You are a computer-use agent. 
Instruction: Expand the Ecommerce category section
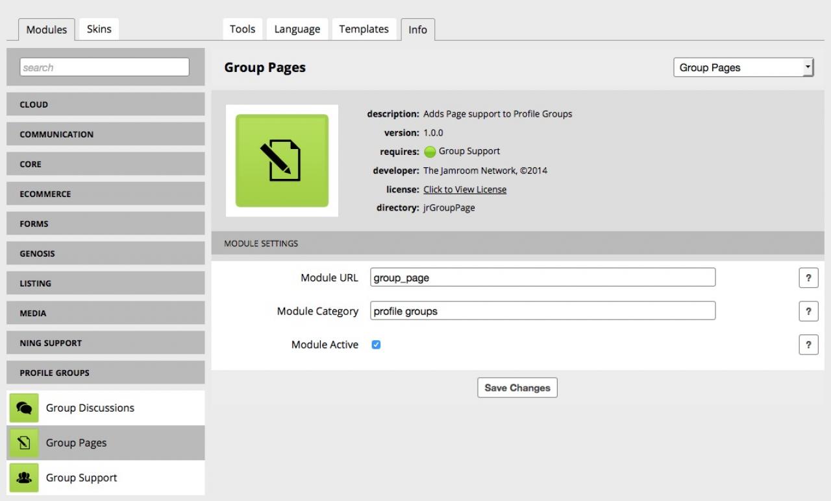[105, 194]
